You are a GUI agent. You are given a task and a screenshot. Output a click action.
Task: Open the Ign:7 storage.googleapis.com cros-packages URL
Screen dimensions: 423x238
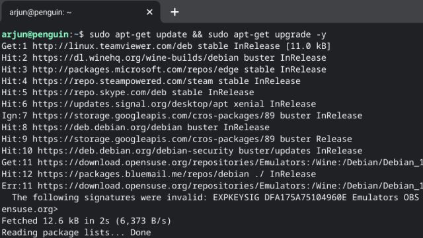click(x=153, y=116)
